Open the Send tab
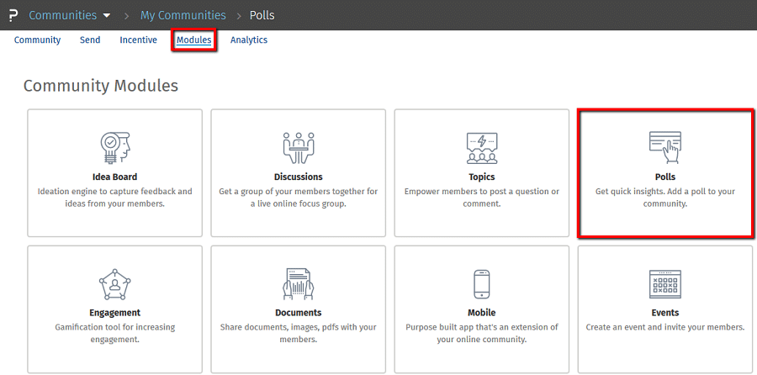 90,40
